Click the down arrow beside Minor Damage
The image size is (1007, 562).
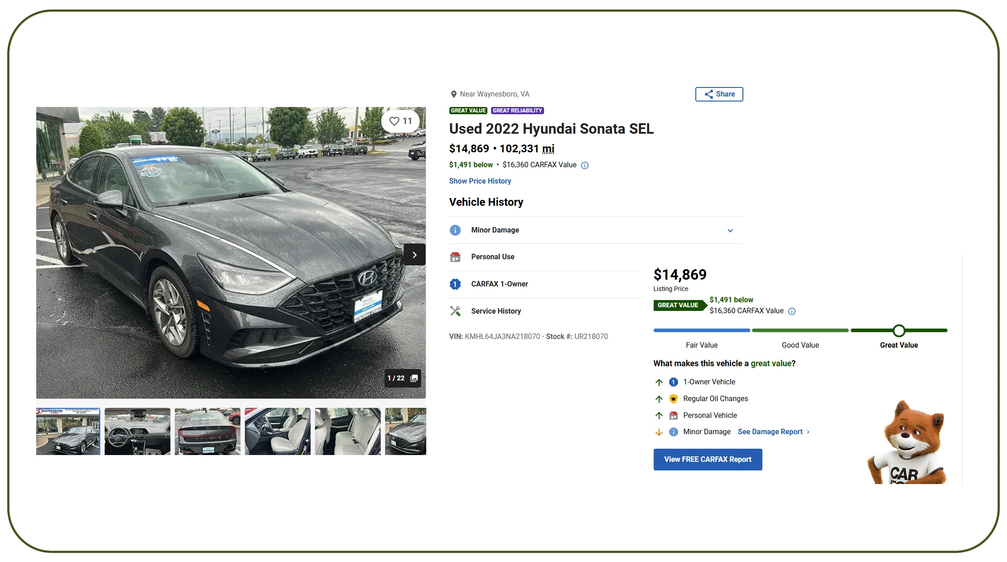pyautogui.click(x=659, y=432)
